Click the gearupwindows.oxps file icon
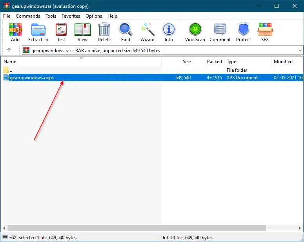The width and height of the screenshot is (304, 242). [6, 77]
